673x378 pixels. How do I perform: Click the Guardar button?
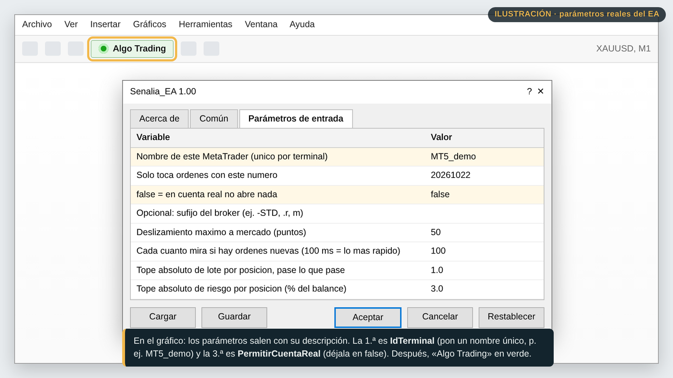[x=234, y=317]
